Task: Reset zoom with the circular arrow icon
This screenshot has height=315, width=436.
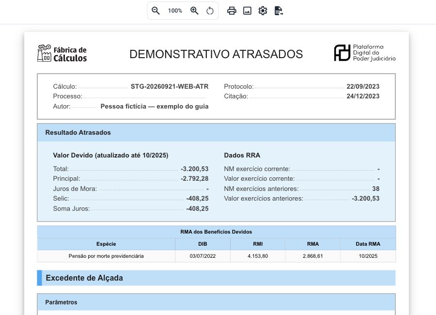Action: pos(210,11)
